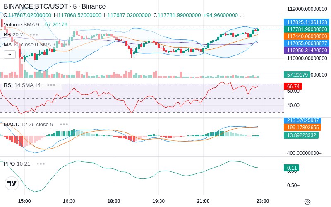Viewport: 331px width, 207px height.
Task: Click the purple 116959.3142 MA price label
Action: (x=307, y=50)
